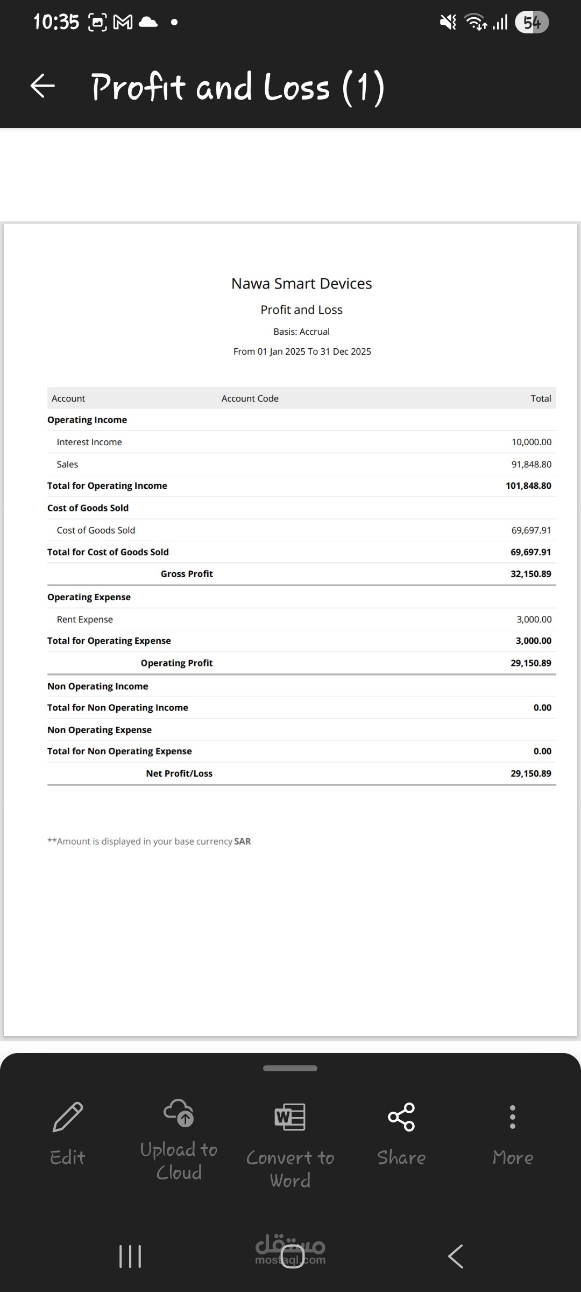This screenshot has width=581, height=1292.
Task: Tap Total for Non Operating Income
Action: [117, 707]
